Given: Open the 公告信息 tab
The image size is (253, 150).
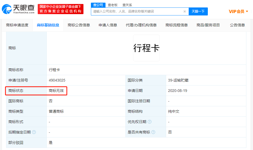Looking at the screenshot, I should coord(237,25).
